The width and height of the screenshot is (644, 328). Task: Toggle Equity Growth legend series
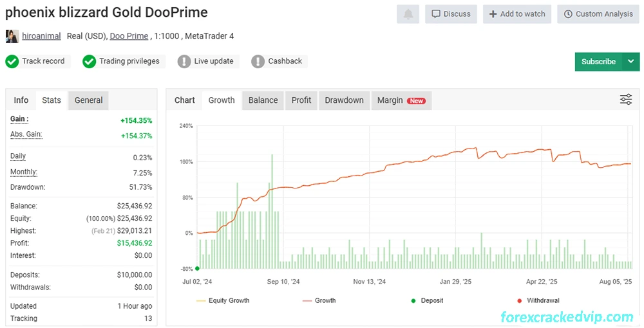tap(223, 300)
